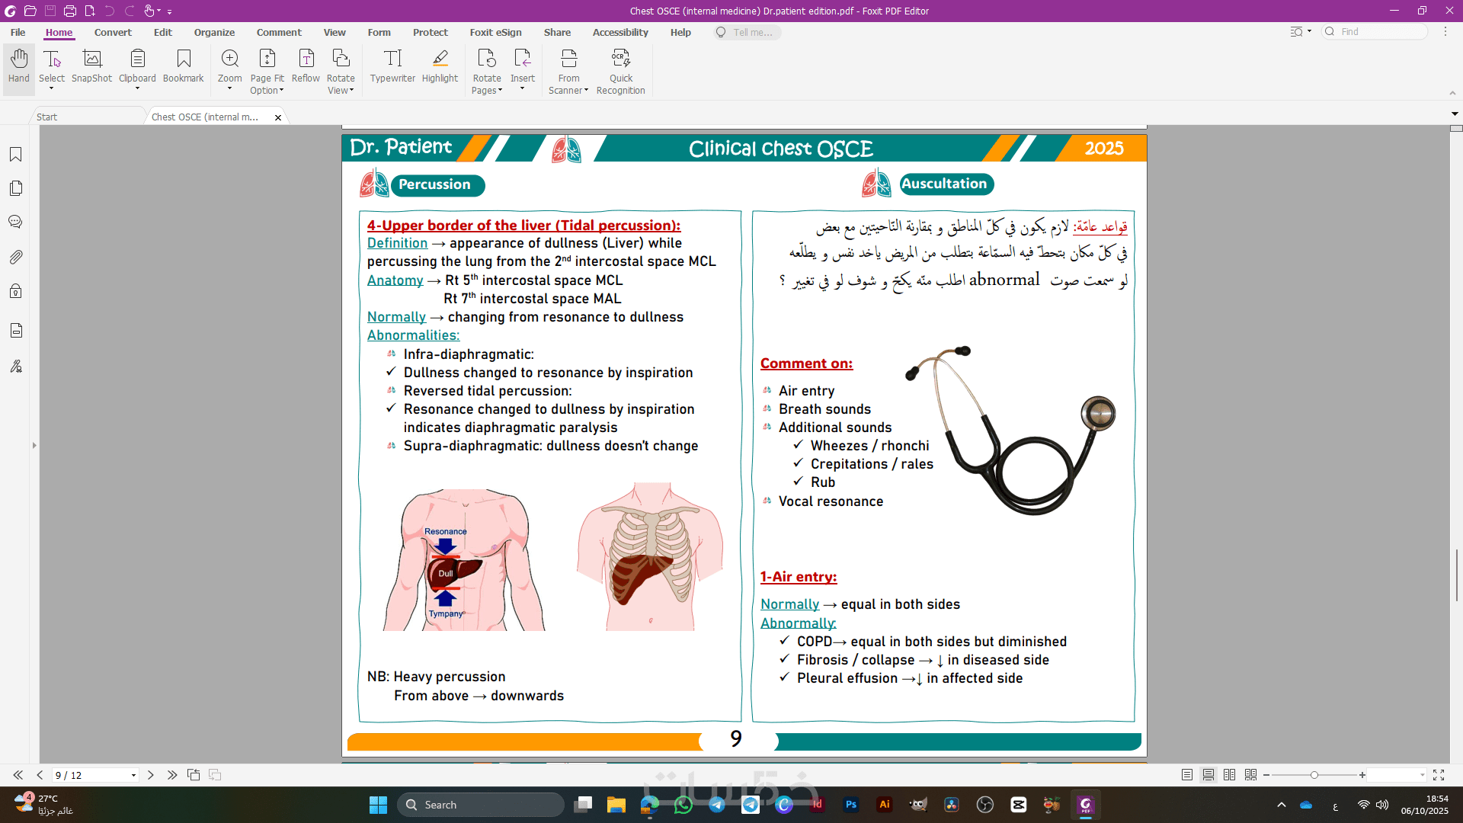This screenshot has width=1463, height=823.
Task: Toggle full screen reading mode
Action: pos(1439,775)
